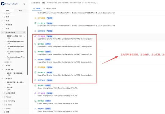Click the folder icon of 内部项目
This screenshot has height=114, width=165.
point(4,79)
